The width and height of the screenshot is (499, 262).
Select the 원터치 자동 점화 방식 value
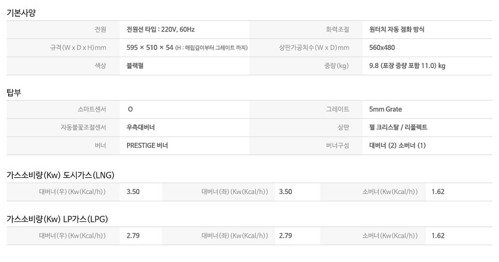point(396,29)
